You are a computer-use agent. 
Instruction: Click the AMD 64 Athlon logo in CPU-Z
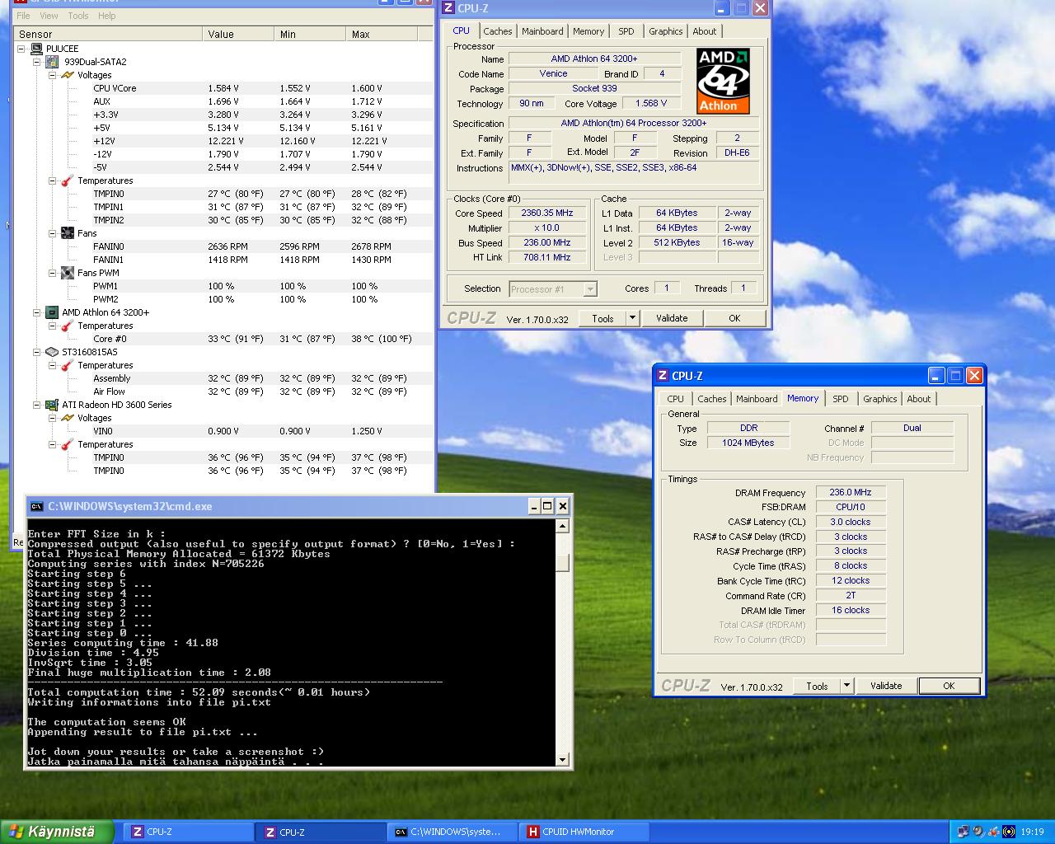pos(723,81)
